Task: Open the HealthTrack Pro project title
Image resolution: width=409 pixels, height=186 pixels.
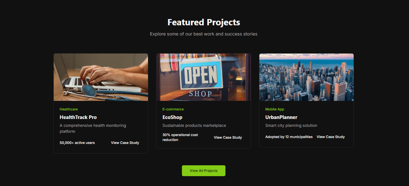Action: 78,117
